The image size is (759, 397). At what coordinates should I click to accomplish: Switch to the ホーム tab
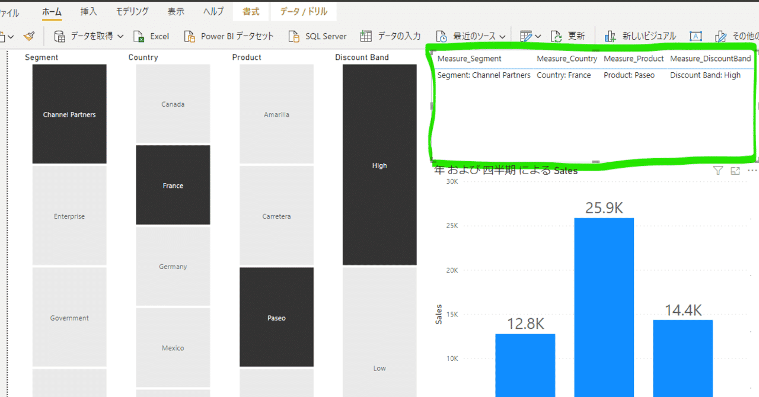(x=52, y=12)
